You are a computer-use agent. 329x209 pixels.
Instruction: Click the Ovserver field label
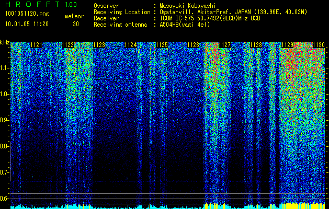106,6
